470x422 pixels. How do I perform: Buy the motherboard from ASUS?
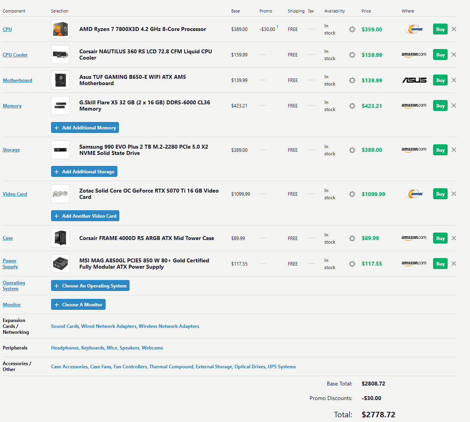[x=440, y=80]
